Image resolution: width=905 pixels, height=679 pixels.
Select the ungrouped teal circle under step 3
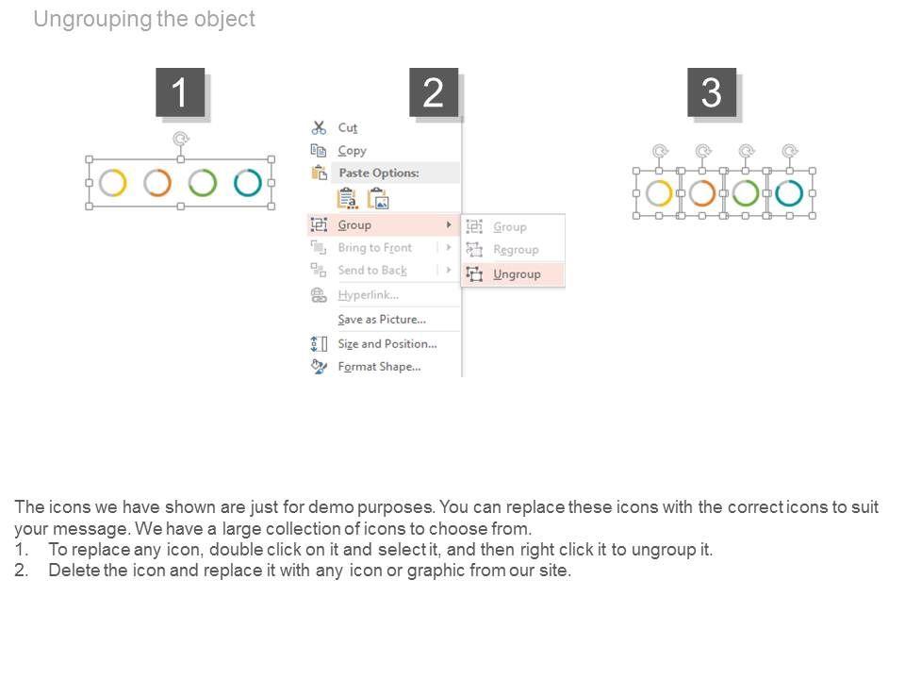[789, 193]
